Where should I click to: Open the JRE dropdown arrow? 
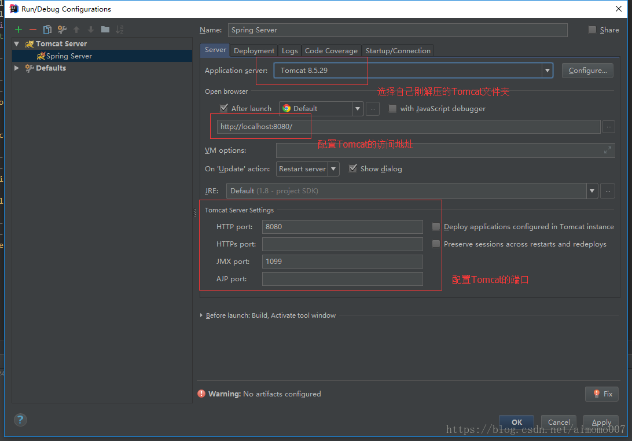(x=592, y=191)
